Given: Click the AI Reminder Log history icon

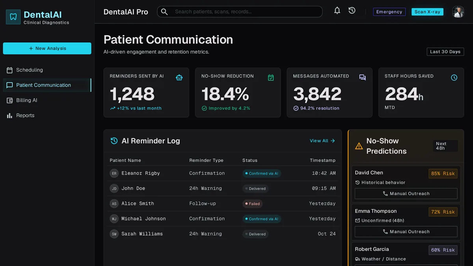Looking at the screenshot, I should coord(114,141).
